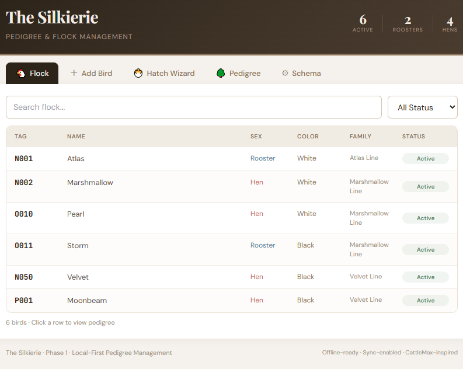Viewport: 463px width, 369px height.
Task: Open the Moonbeam bird name
Action: click(x=87, y=301)
